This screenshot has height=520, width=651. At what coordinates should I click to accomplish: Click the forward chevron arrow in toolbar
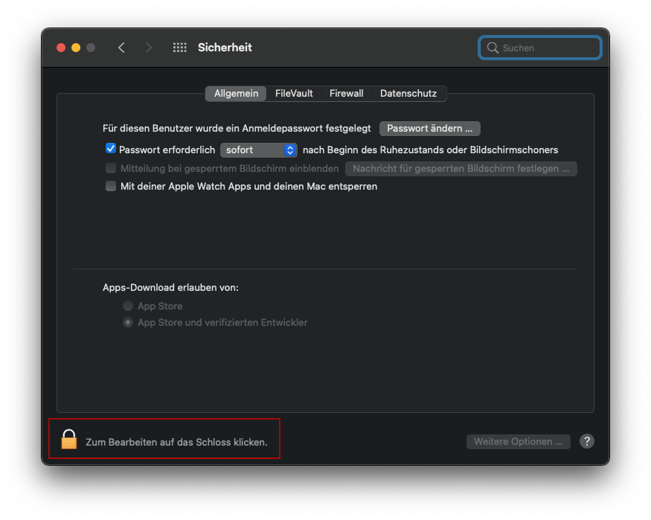tap(149, 48)
